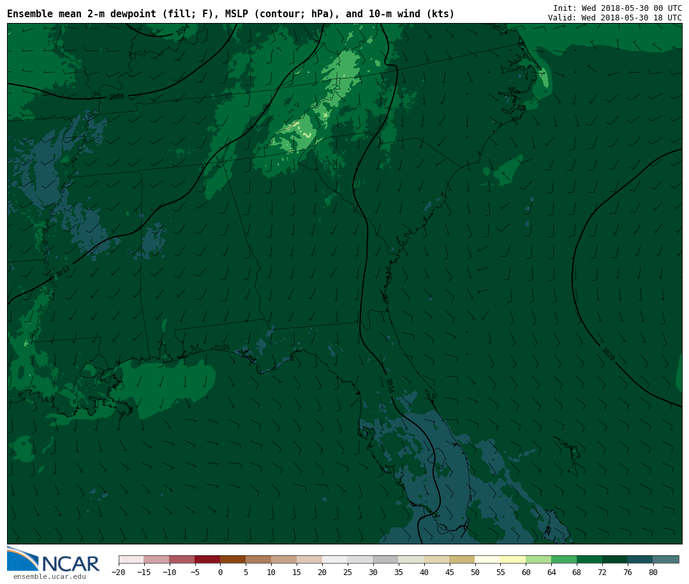The height and width of the screenshot is (584, 689).
Task: Click the colorbar tick label -20
Action: (119, 572)
